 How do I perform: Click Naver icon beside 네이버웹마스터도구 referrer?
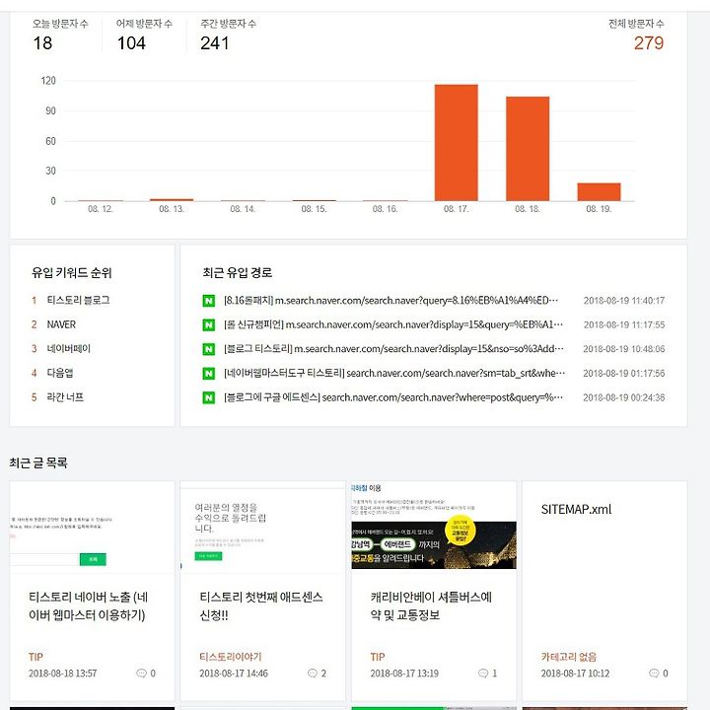click(x=209, y=374)
